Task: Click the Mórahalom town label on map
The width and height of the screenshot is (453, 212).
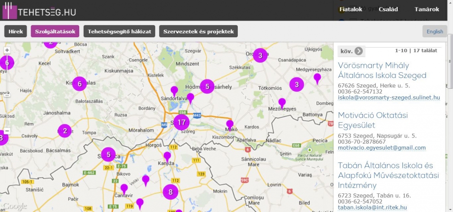Action: pos(141,130)
